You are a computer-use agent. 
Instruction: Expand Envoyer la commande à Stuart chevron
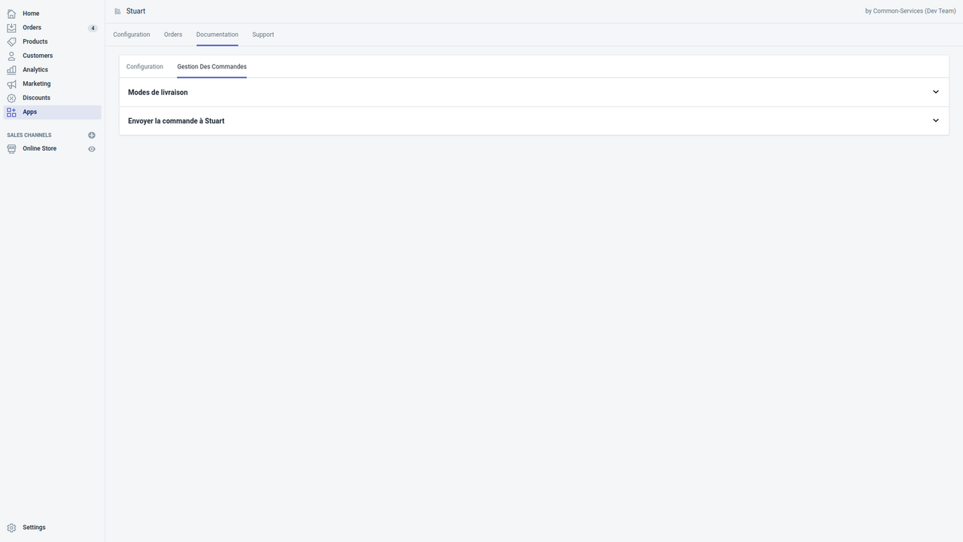click(936, 120)
